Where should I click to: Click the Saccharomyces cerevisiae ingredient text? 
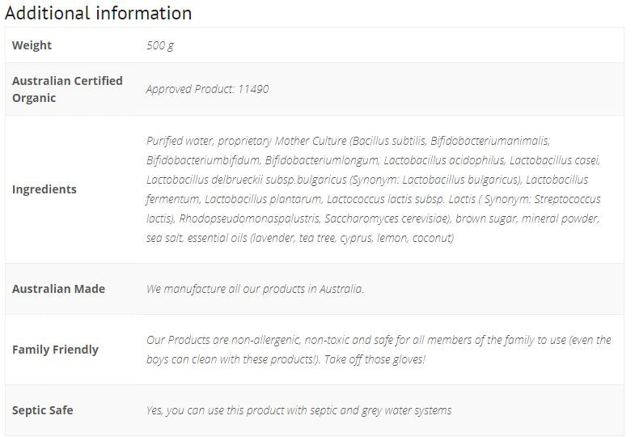pyautogui.click(x=387, y=218)
